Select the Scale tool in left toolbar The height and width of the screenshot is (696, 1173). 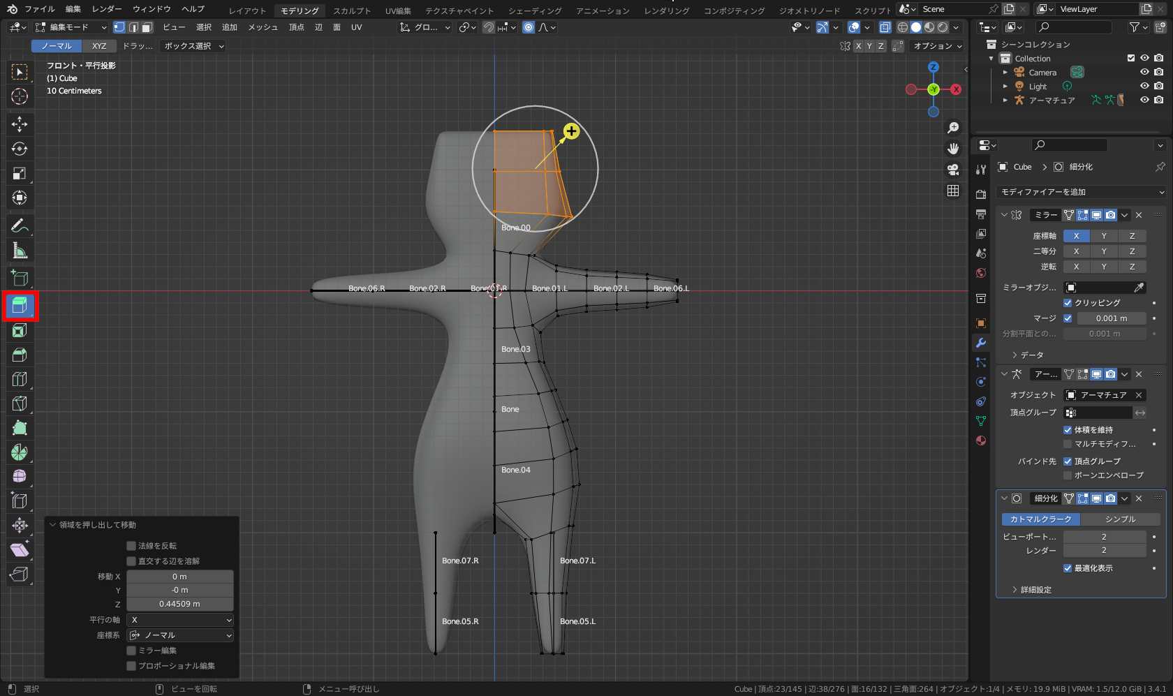[x=20, y=173]
